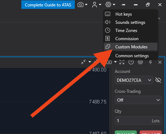Expand the chart camera dropdown arrow
This screenshot has height=134, width=166.
click(115, 62)
